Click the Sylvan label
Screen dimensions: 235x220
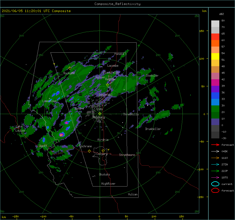point(100,77)
